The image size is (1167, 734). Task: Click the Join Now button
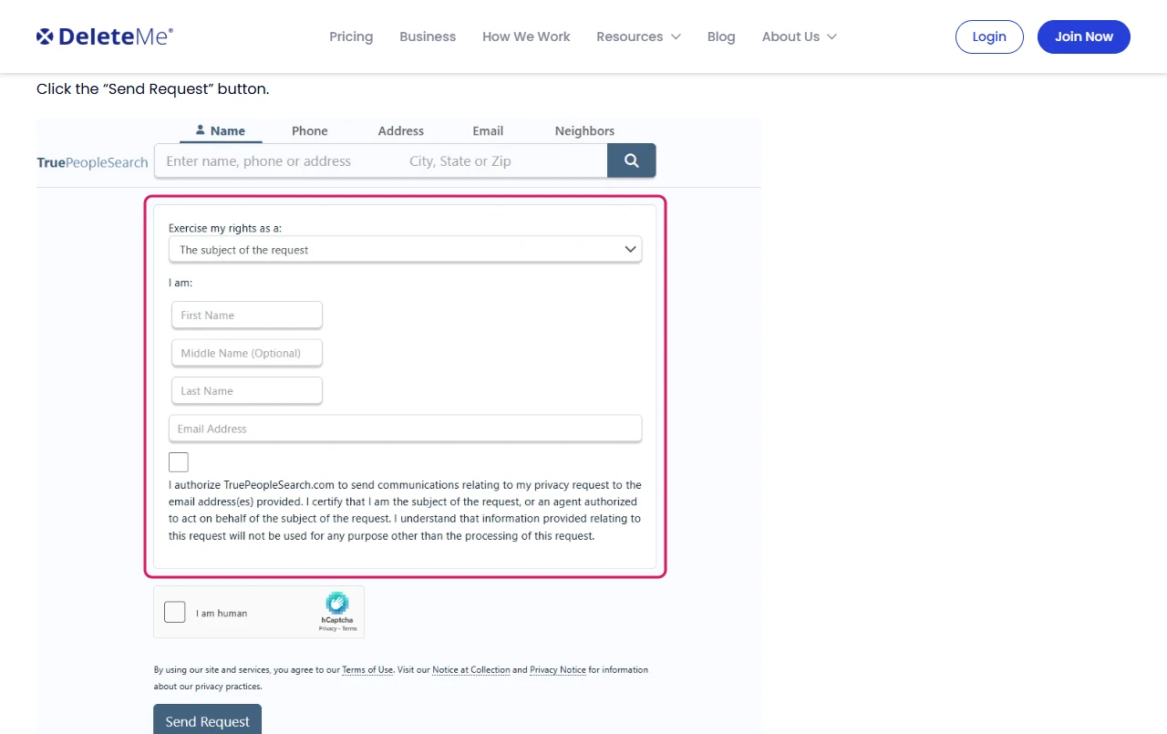1084,36
